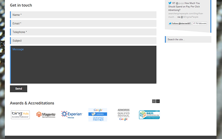Select the Subject input field
This screenshot has width=222, height=139.
click(83, 41)
